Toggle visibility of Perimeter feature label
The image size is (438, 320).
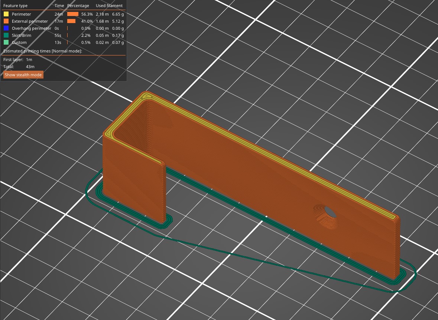click(x=21, y=14)
